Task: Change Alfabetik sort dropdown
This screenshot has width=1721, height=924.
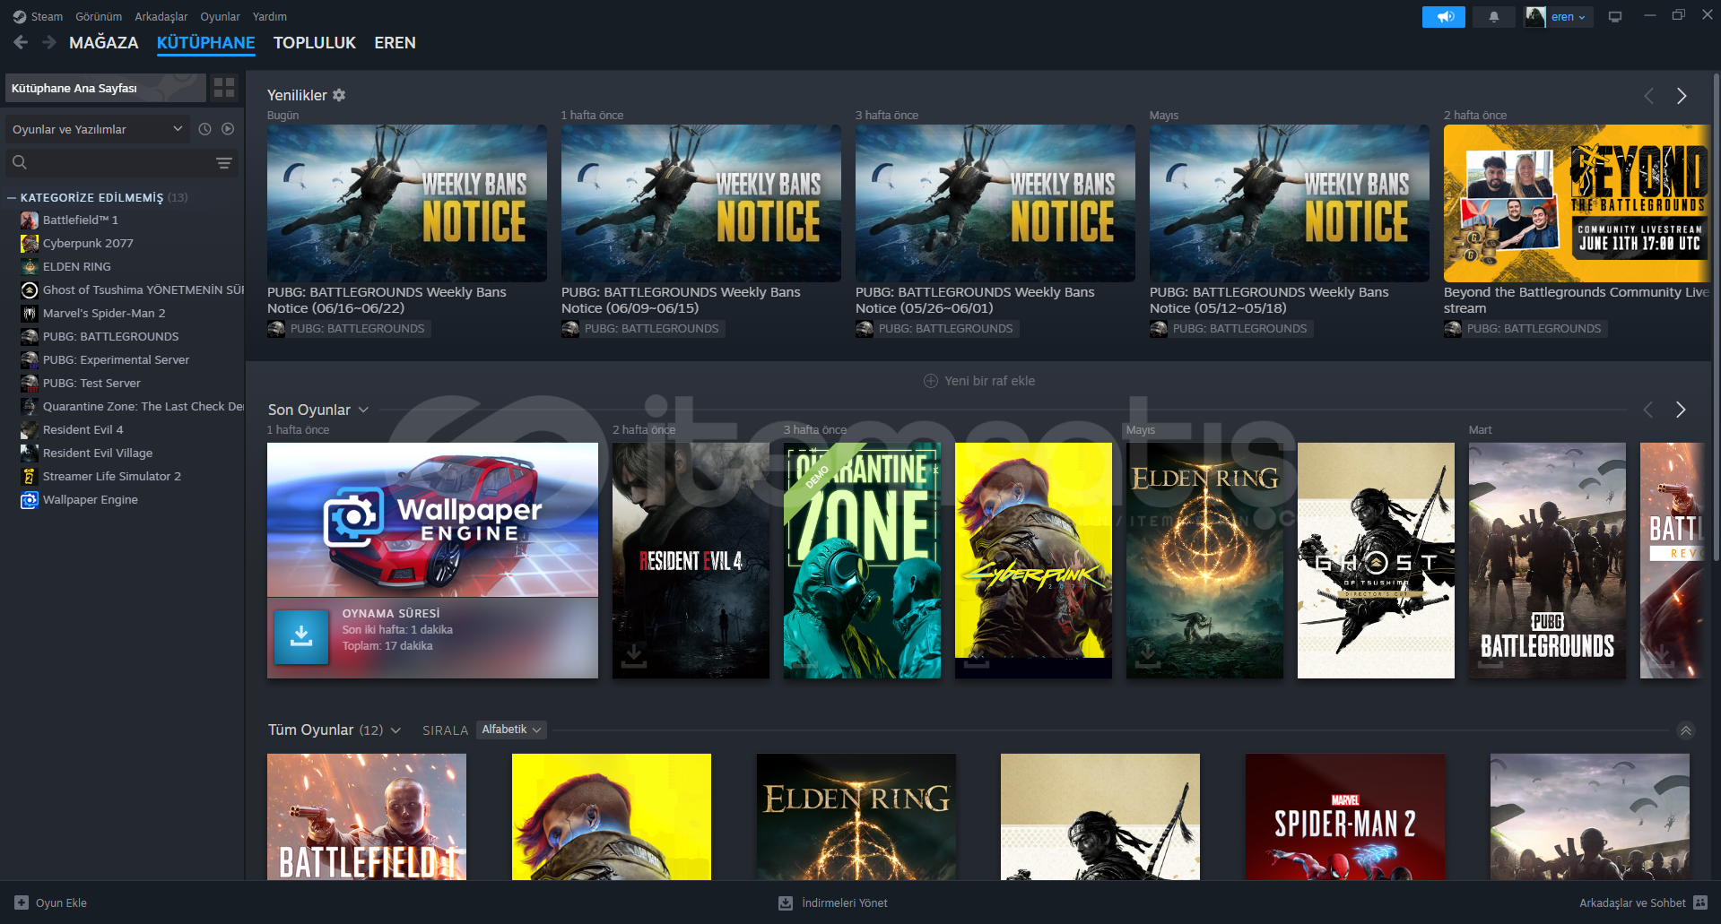Action: (x=511, y=730)
